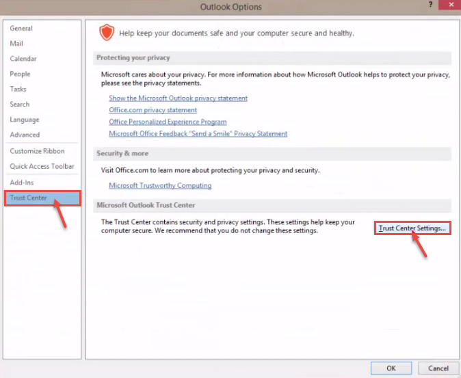Click the 'Help keep your documents safe' text
461x378 pixels.
tap(237, 33)
